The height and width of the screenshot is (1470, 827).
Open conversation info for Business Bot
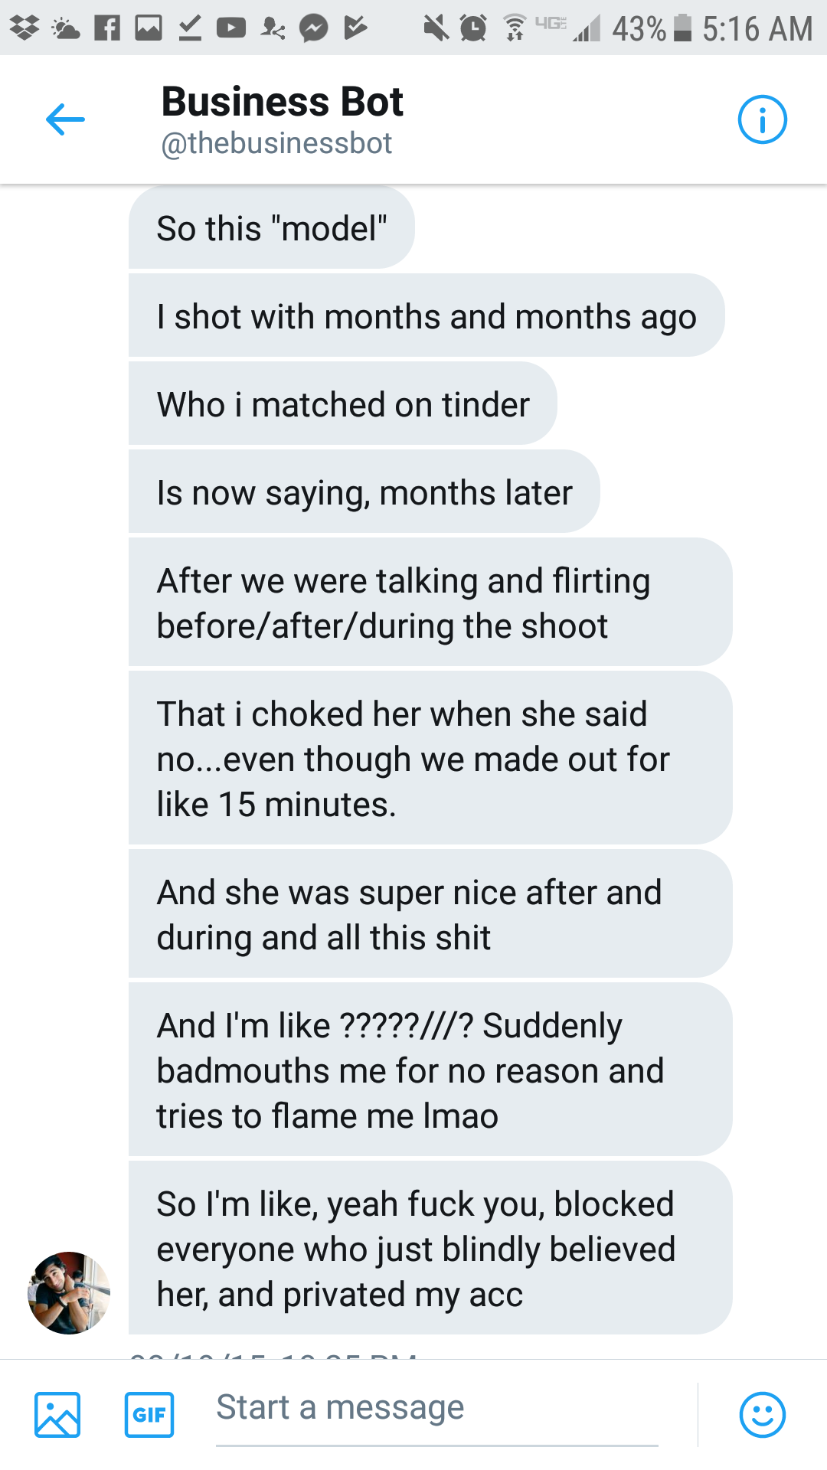[x=762, y=120]
